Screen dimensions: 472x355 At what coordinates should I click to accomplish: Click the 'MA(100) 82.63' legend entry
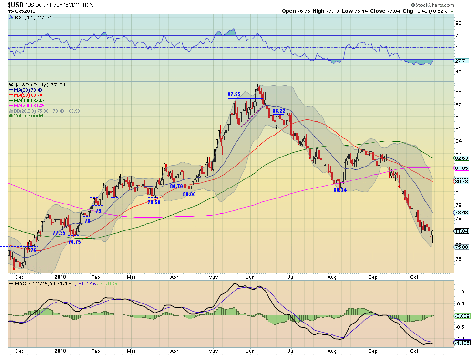29,100
